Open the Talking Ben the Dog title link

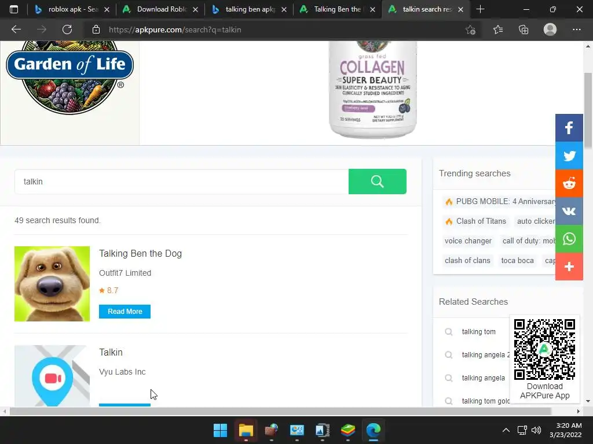coord(140,253)
